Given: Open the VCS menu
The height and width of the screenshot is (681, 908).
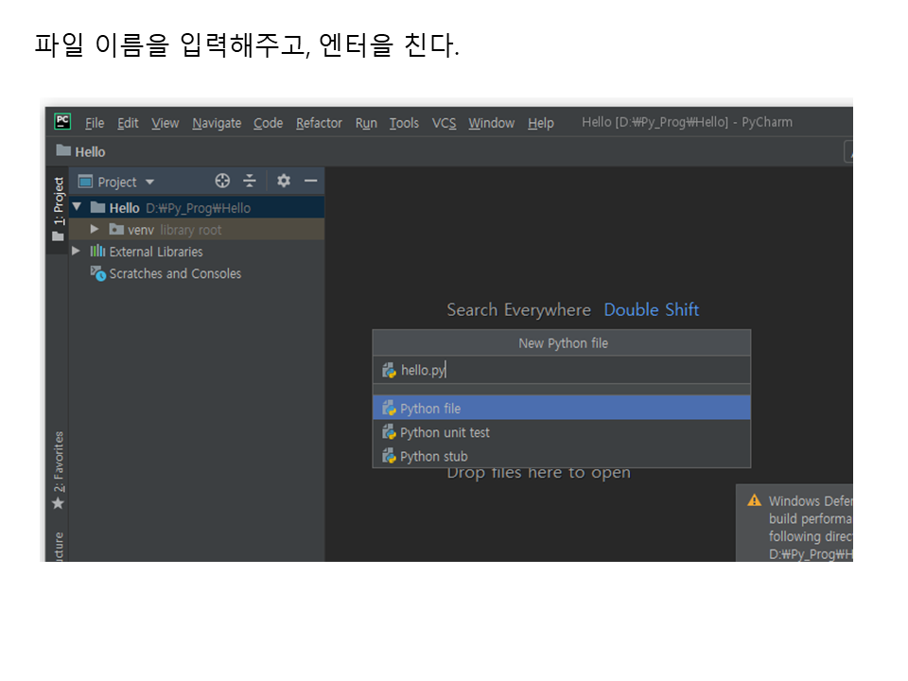Looking at the screenshot, I should pos(444,123).
